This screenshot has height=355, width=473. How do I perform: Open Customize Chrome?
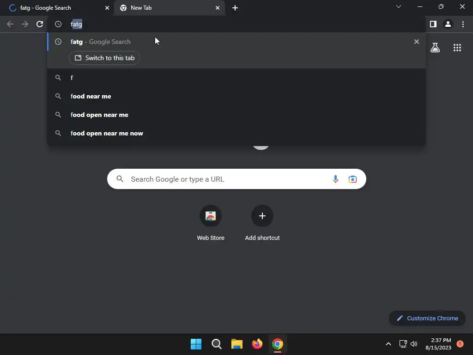click(x=427, y=318)
